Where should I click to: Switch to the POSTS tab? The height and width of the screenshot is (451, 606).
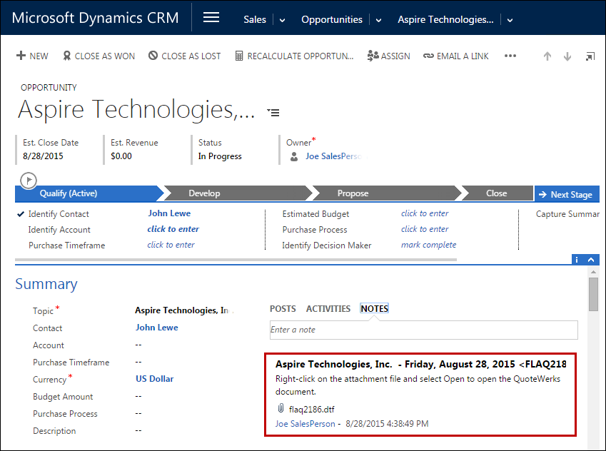282,308
